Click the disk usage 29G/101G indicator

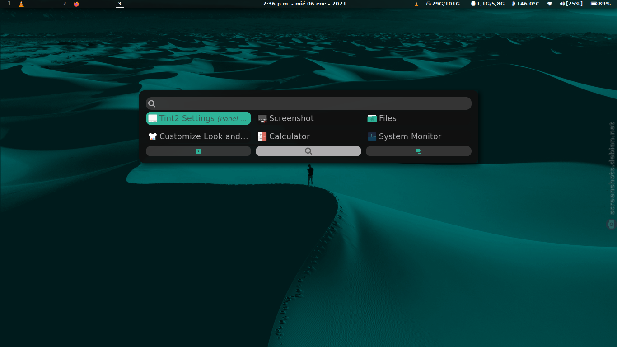click(443, 4)
